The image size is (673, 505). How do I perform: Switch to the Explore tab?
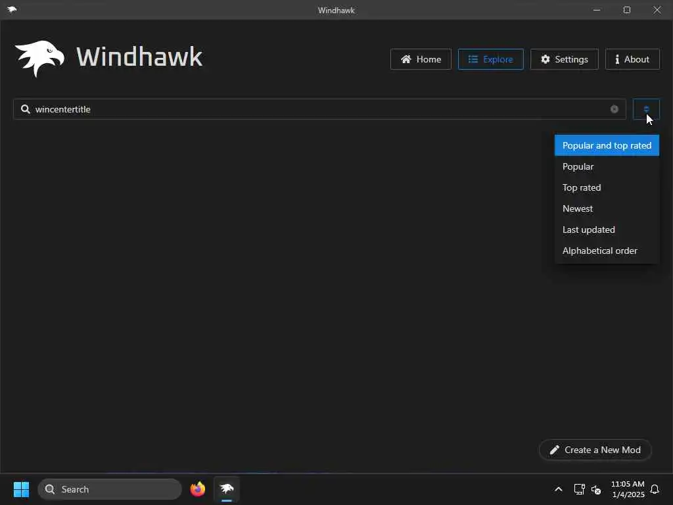pyautogui.click(x=490, y=59)
